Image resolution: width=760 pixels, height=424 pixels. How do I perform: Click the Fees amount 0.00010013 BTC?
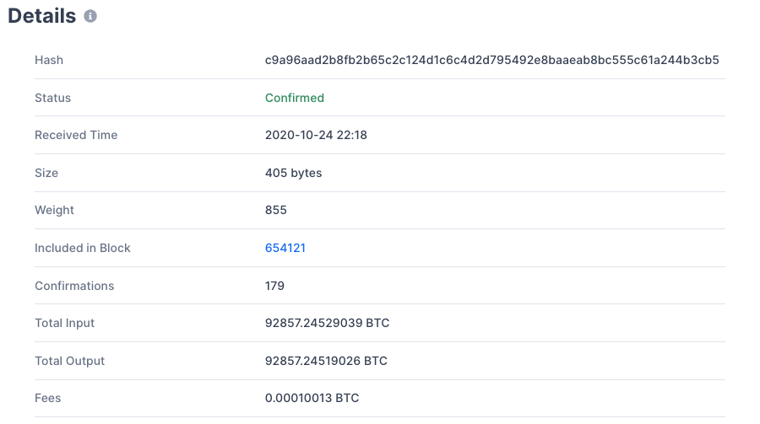coord(312,398)
